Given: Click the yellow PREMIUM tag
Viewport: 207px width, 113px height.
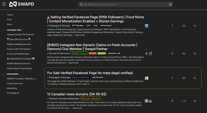Looking at the screenshot, I should (x=102, y=53).
